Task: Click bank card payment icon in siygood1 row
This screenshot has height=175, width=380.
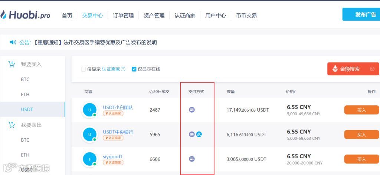Action: [192, 159]
